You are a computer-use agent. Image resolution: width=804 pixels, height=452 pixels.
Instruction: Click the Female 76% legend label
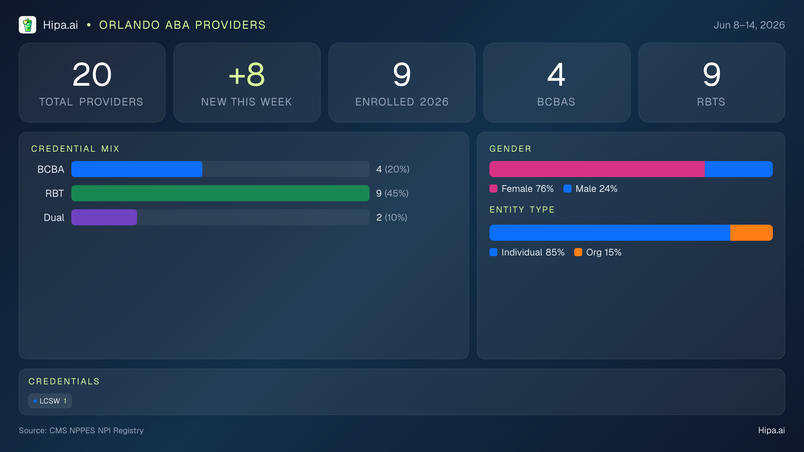point(528,189)
